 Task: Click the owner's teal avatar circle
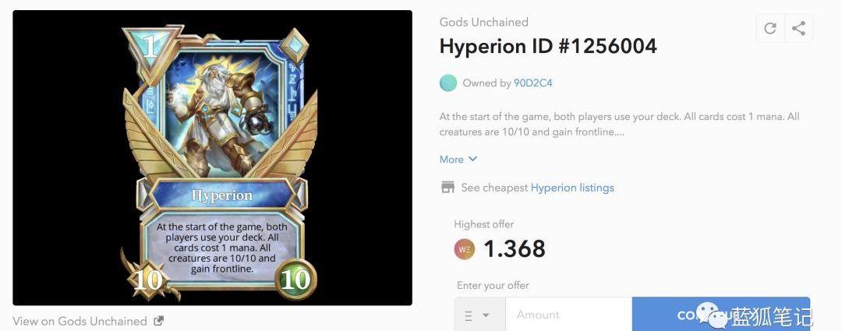pyautogui.click(x=448, y=83)
